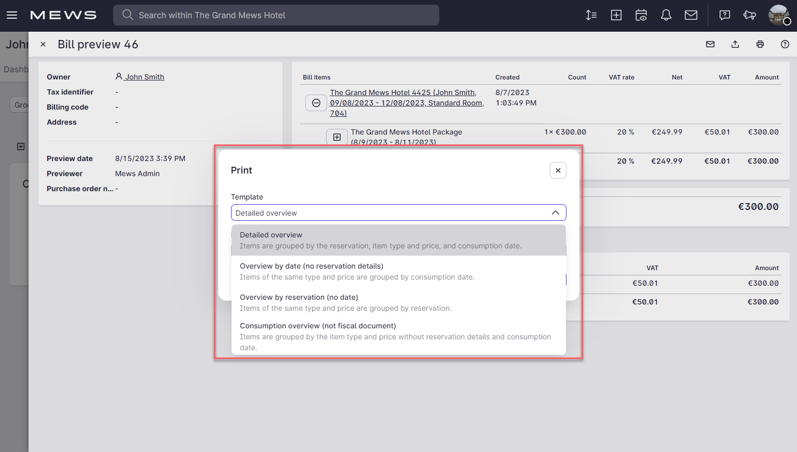
Task: Click the print icon for bill preview
Action: coord(760,44)
